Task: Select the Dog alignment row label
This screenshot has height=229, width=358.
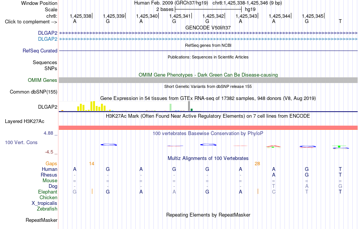Action: point(53,186)
